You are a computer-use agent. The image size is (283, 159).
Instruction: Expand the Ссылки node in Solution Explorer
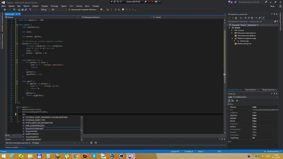[232, 30]
